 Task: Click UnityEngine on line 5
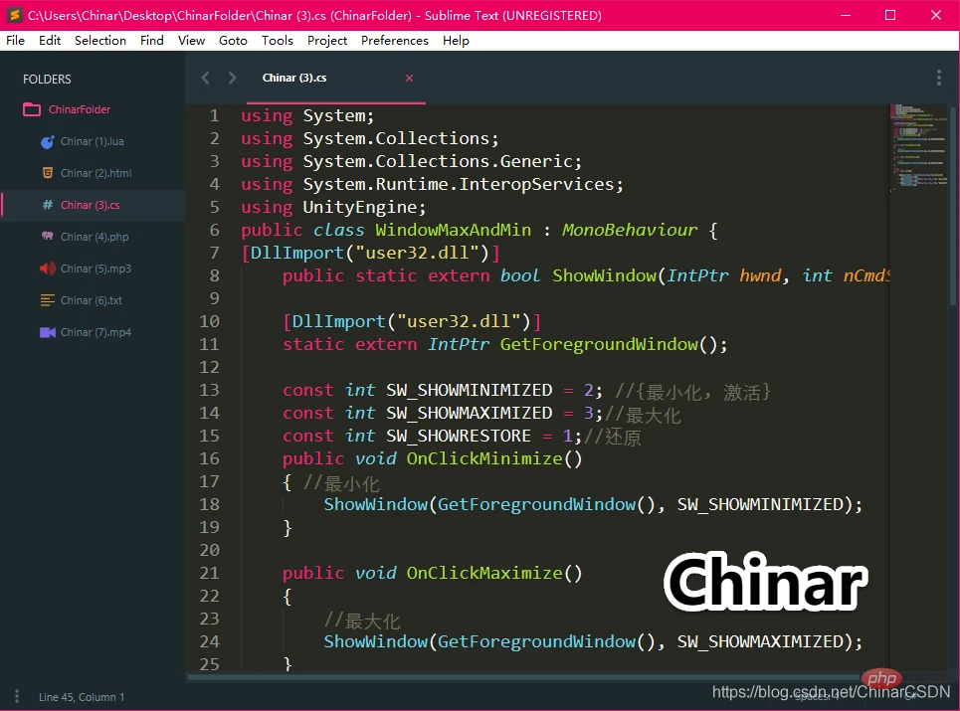coord(360,208)
